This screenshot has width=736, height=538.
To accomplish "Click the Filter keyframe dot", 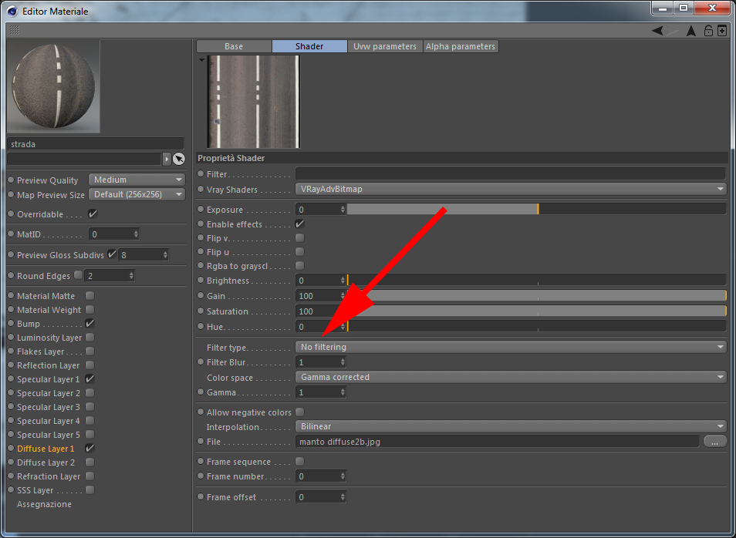I will pyautogui.click(x=201, y=174).
